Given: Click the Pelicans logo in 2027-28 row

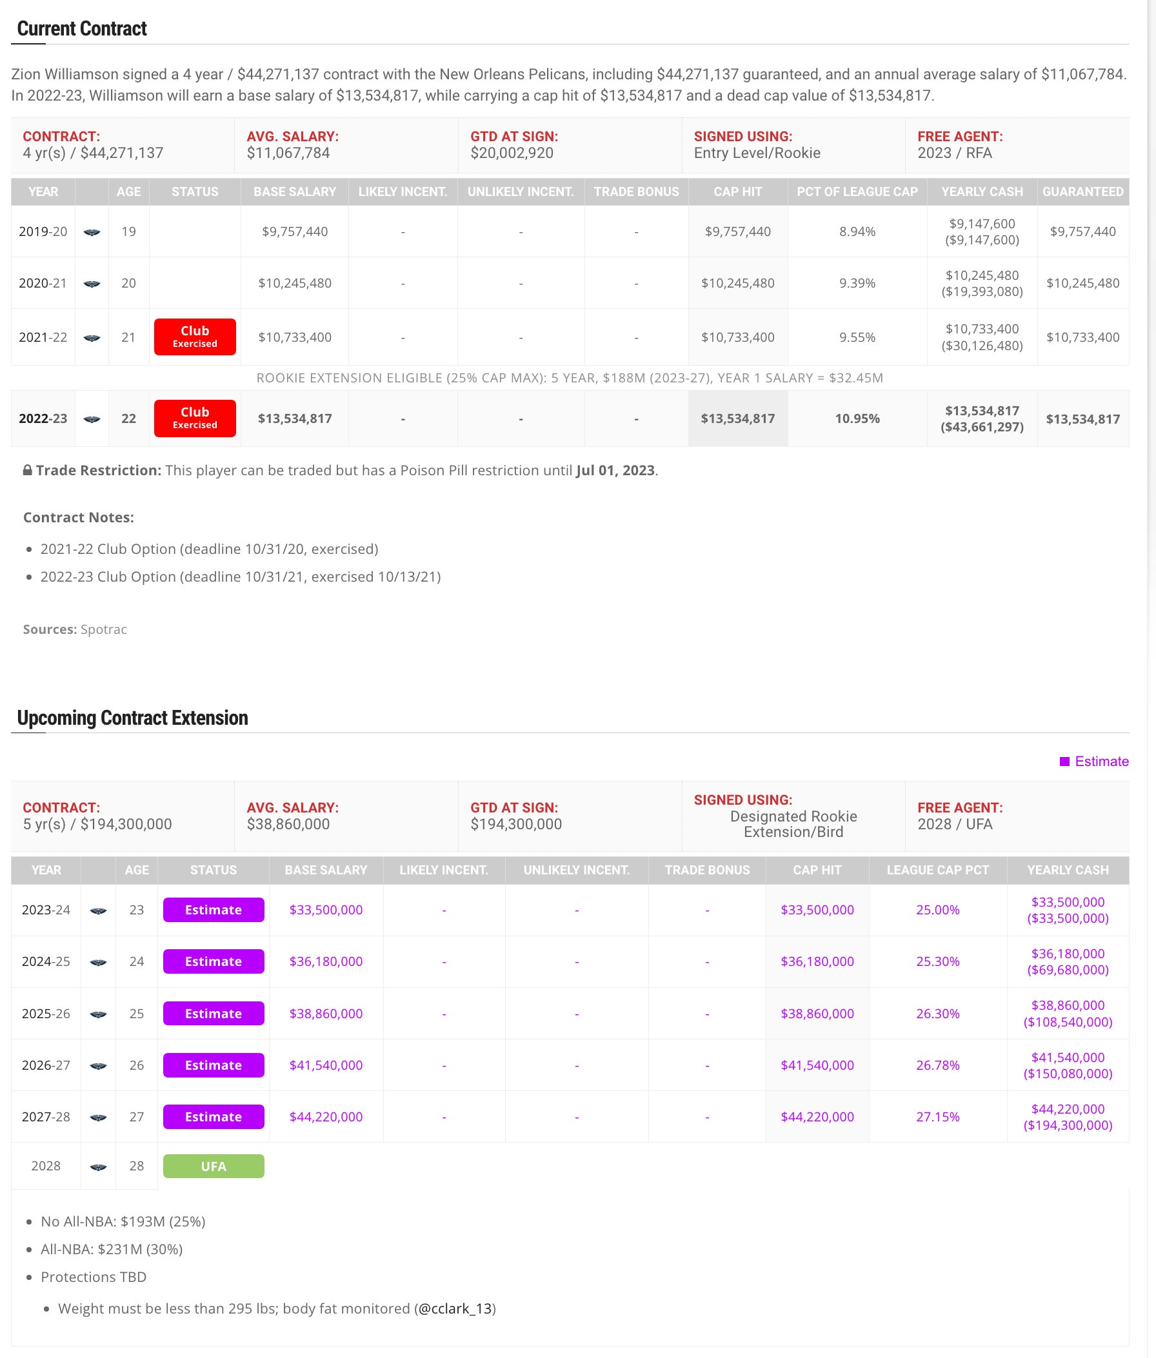Looking at the screenshot, I should pyautogui.click(x=98, y=1117).
